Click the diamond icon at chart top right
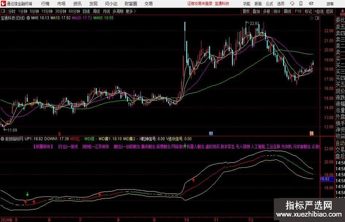 point(311,18)
